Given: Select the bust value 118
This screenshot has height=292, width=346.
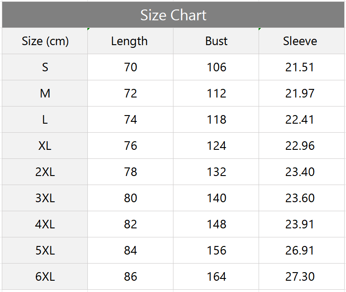Looking at the screenshot, I should (x=216, y=120).
